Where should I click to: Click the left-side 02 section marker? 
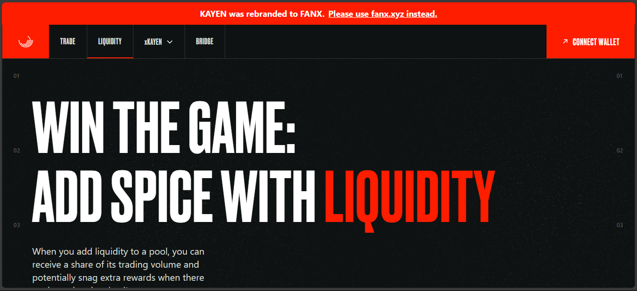[x=16, y=151]
